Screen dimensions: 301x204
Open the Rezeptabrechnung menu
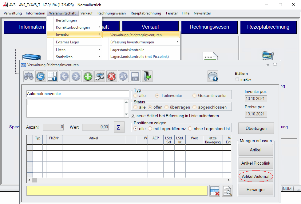(146, 13)
